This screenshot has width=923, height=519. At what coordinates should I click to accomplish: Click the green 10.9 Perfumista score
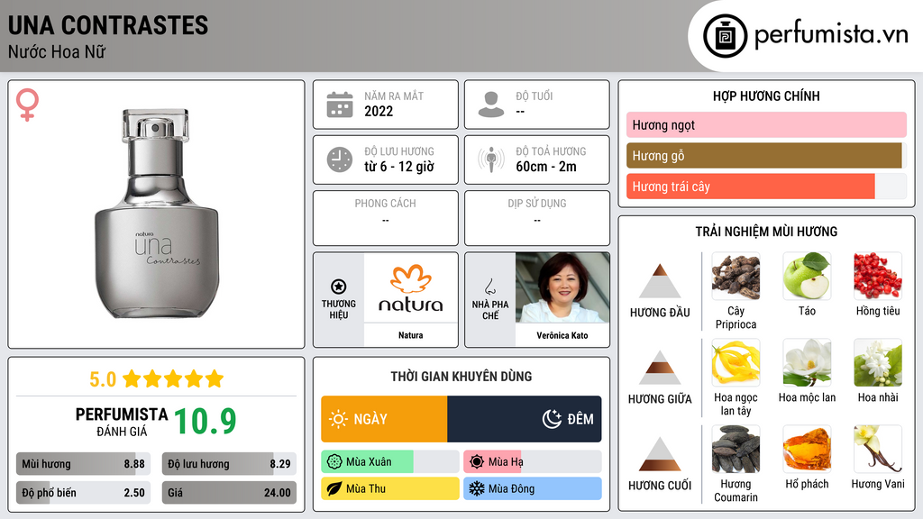pyautogui.click(x=205, y=422)
